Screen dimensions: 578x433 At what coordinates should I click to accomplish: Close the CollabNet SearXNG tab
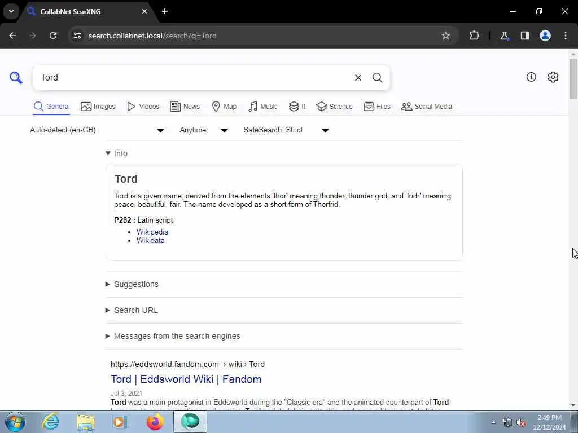(144, 11)
